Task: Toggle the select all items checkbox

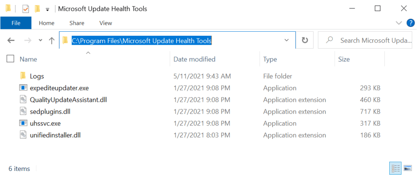Action: click(11, 59)
